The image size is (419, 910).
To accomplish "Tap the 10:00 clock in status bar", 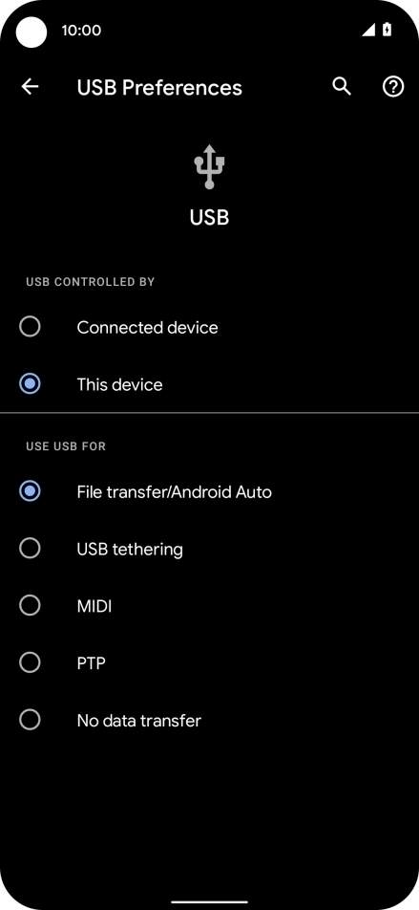I will [x=81, y=31].
